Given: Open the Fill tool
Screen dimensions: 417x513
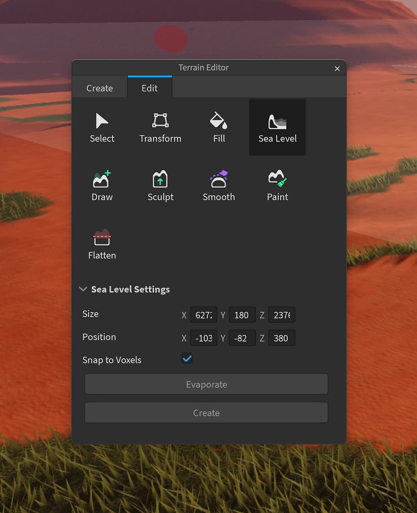Looking at the screenshot, I should point(219,126).
